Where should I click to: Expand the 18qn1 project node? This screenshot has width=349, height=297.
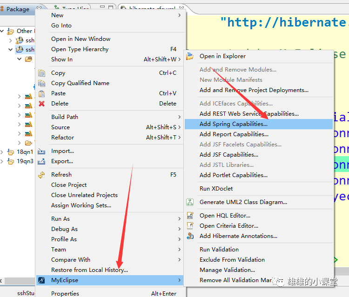pyautogui.click(x=2, y=152)
